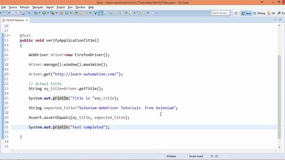Viewport: 285px width, 160px height.
Task: Click the Last Edit Location icon
Action: 138,13
